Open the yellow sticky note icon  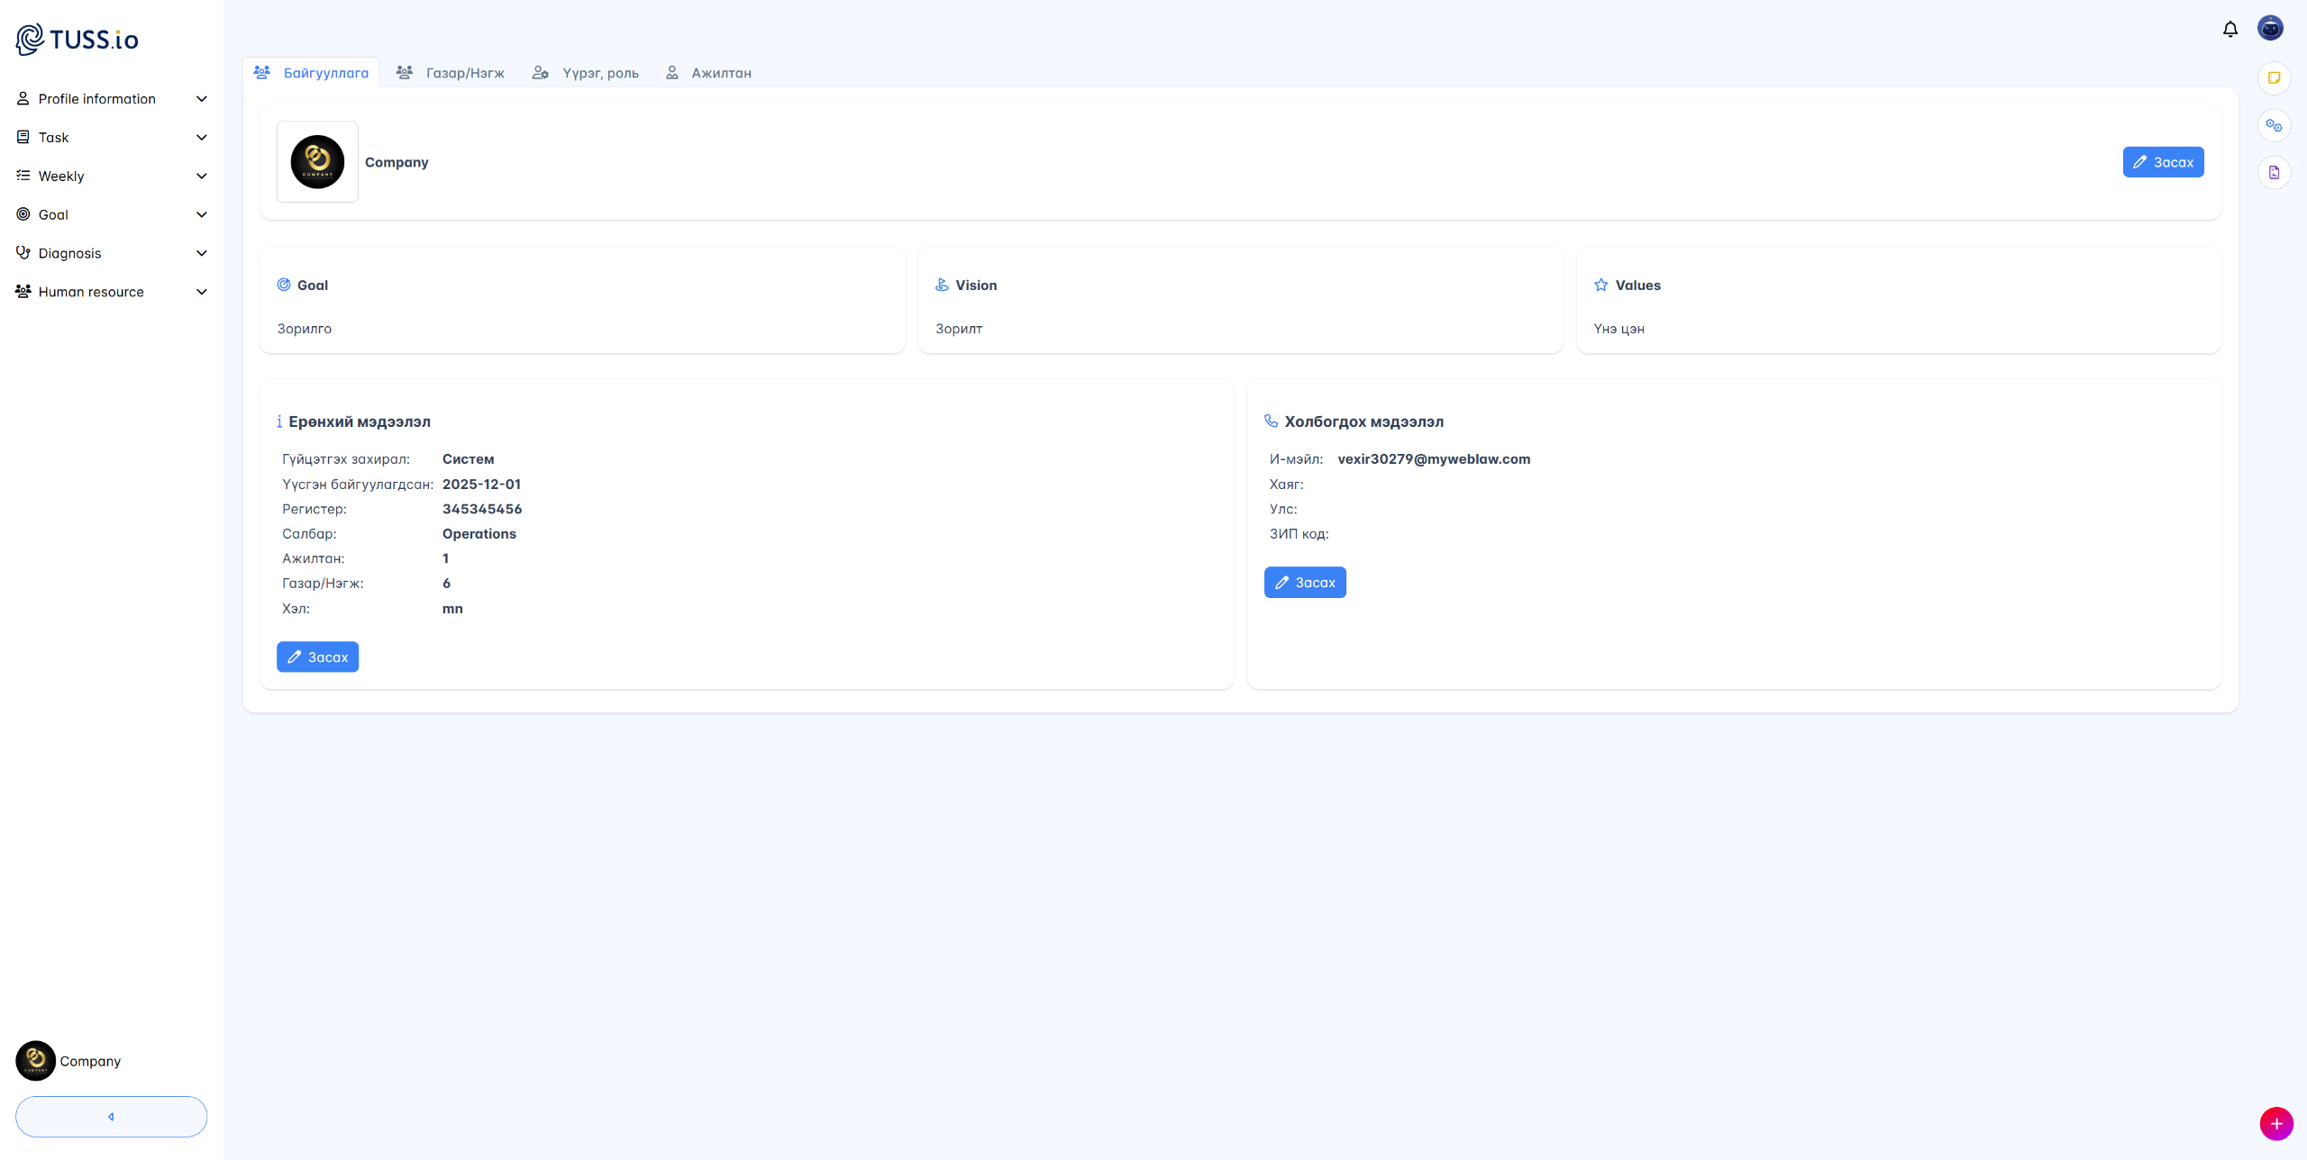pyautogui.click(x=2274, y=78)
